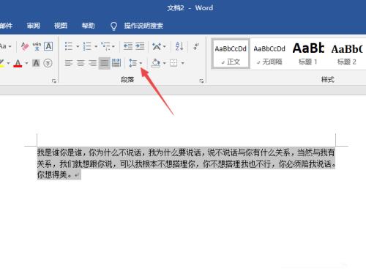Toggle justify alignment button
The image size is (366, 269).
[104, 63]
